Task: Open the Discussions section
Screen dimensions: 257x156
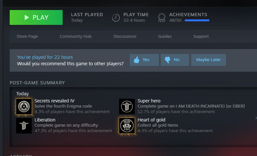Action: tap(125, 36)
